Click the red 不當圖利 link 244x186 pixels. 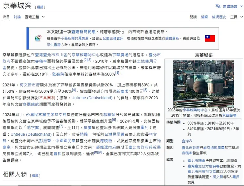pyautogui.click(x=47, y=98)
